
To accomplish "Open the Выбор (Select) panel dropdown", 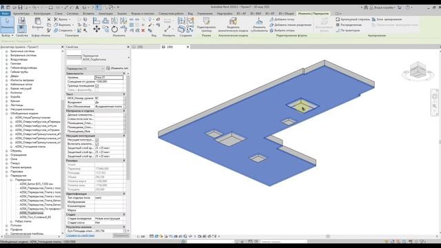I will 8,36.
